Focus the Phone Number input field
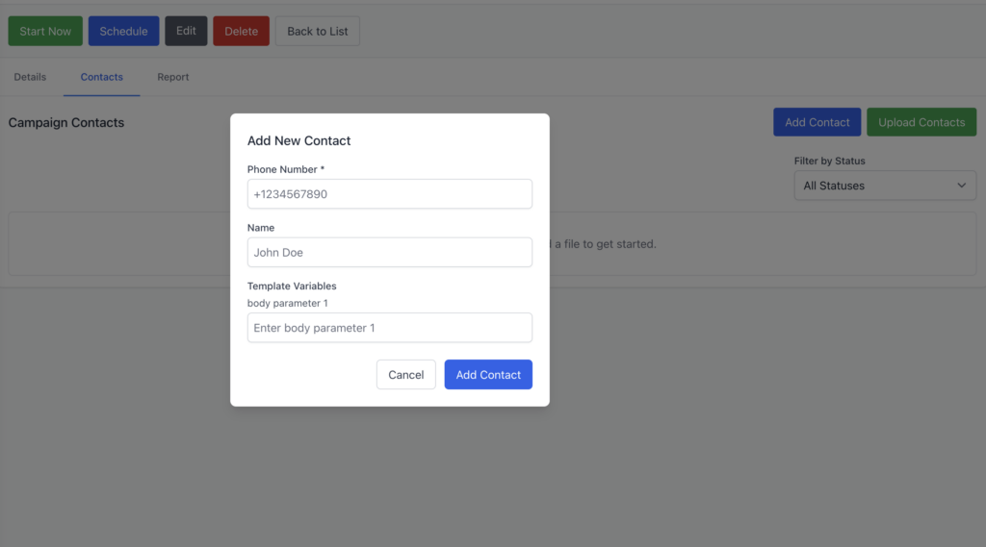This screenshot has height=547, width=986. (389, 194)
